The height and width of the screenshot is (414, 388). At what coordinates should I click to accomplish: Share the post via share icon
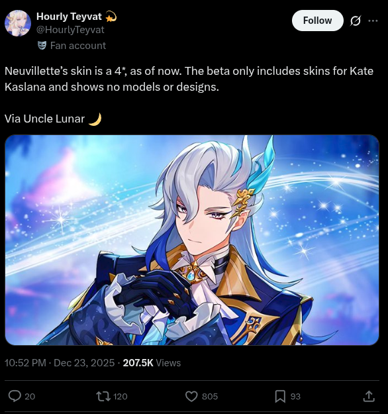coord(369,396)
